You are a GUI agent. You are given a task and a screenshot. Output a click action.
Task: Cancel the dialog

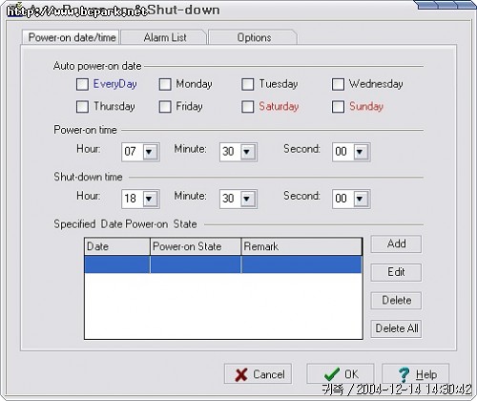pos(258,374)
